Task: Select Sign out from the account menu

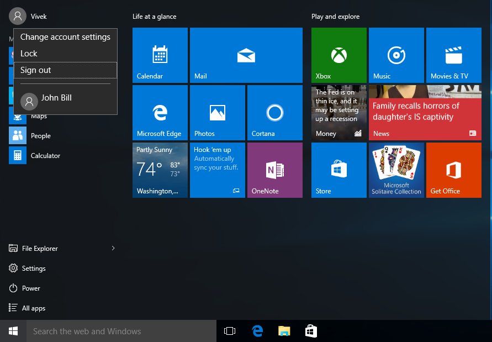Action: [x=36, y=70]
